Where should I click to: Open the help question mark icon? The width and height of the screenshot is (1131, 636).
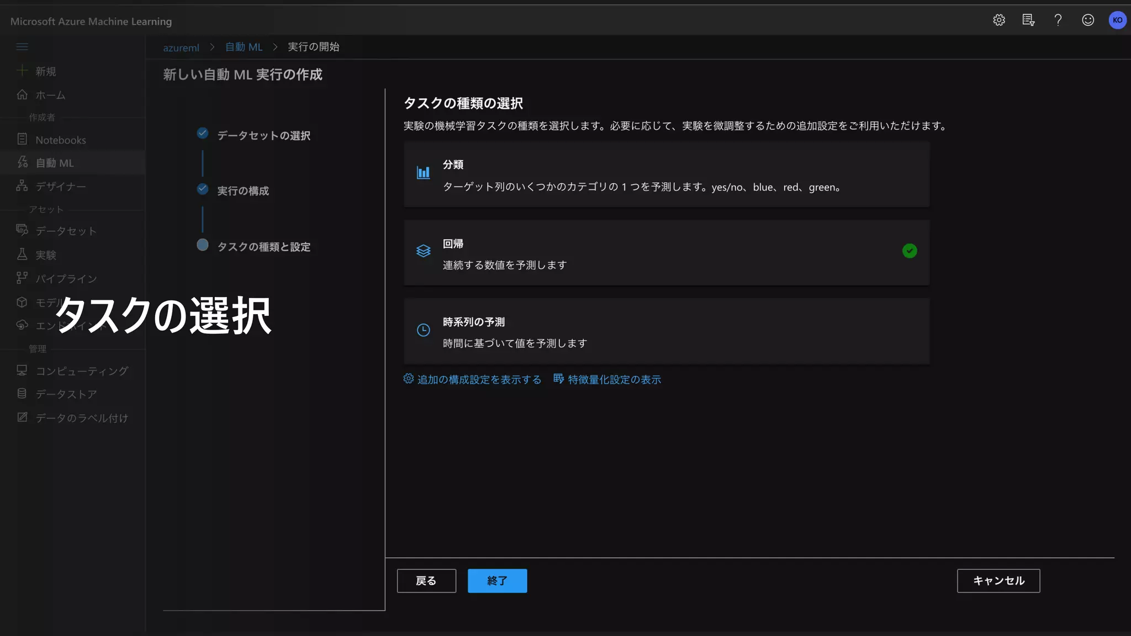click(1058, 20)
